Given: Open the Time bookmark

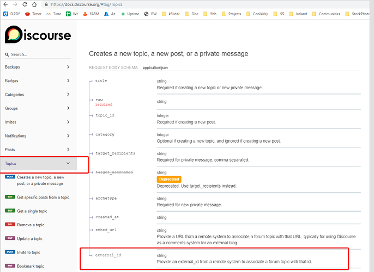Looking at the screenshot, I should point(54,14).
